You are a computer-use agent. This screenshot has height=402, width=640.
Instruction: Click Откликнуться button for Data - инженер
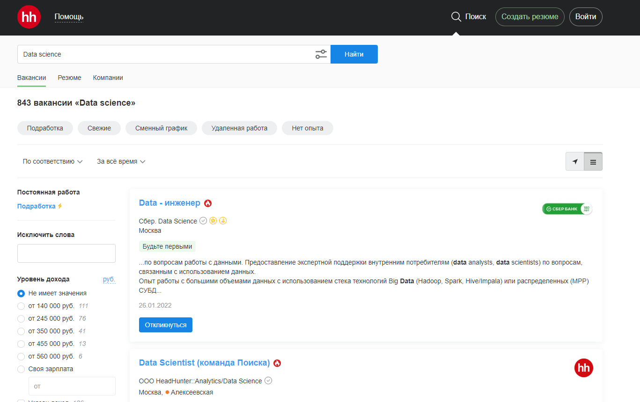166,325
